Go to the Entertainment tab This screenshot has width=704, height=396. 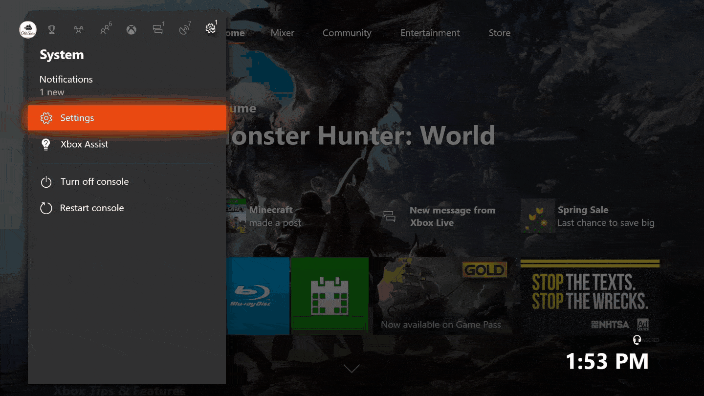pyautogui.click(x=430, y=33)
